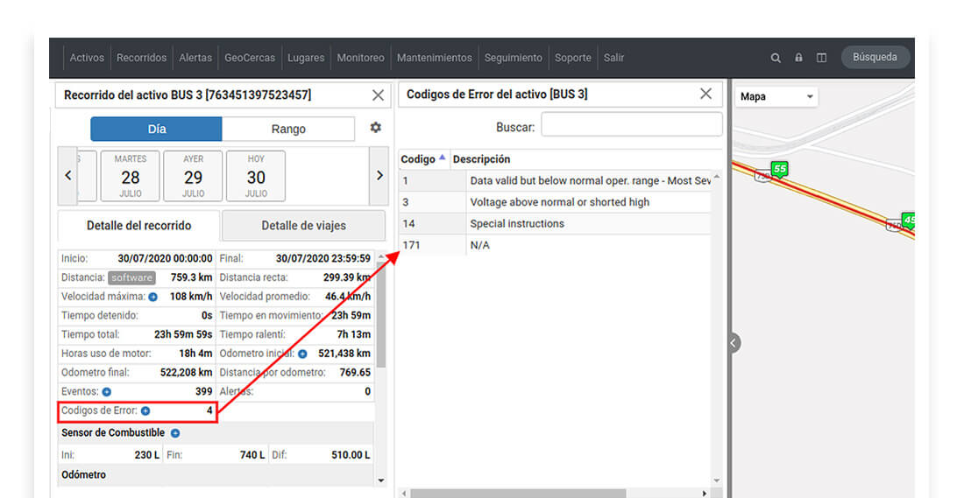The height and width of the screenshot is (498, 964).
Task: Expand Sensor de Combustible plus icon
Action: click(175, 433)
